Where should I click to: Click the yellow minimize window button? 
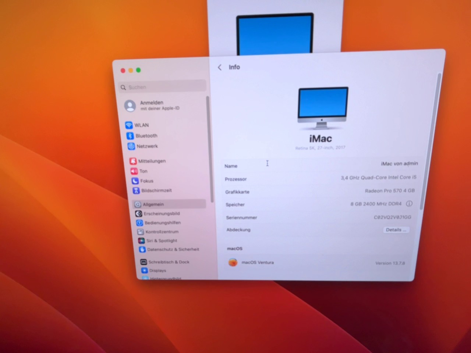pos(131,70)
